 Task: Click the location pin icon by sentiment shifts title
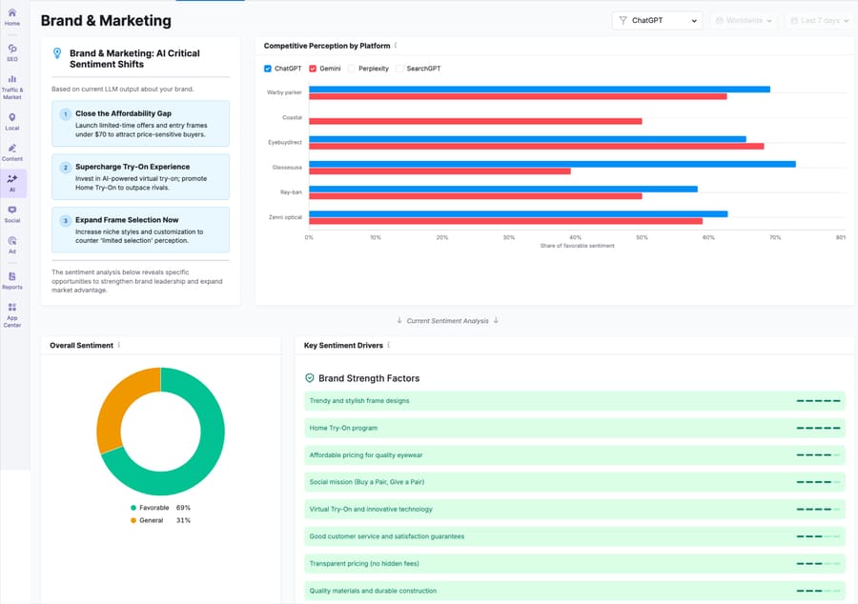click(x=57, y=53)
